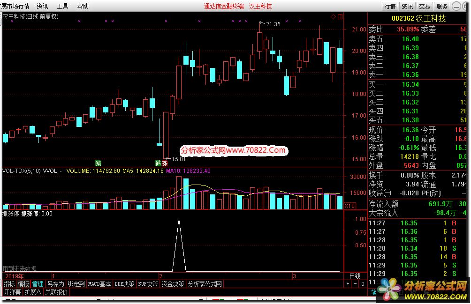471x304 pixels.
Task: Click the 11:28 trade row with 10 S
Action: [417, 249]
